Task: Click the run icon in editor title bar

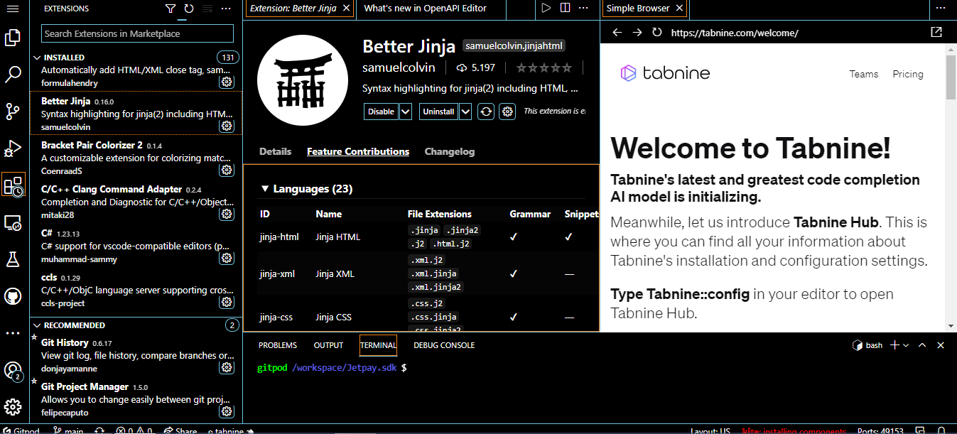Action: 546,9
